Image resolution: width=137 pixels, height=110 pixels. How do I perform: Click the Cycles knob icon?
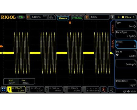pos(117,45)
